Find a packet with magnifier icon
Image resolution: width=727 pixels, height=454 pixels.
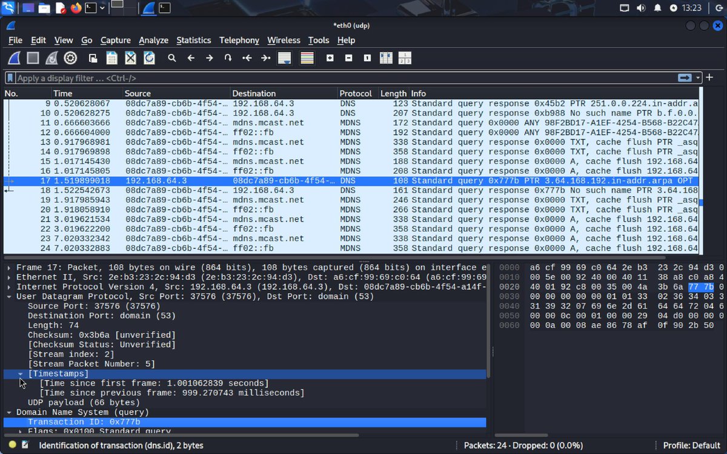pyautogui.click(x=172, y=58)
